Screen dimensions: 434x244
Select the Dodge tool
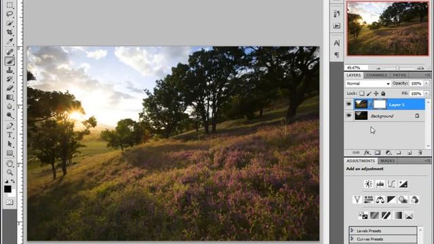(x=9, y=115)
